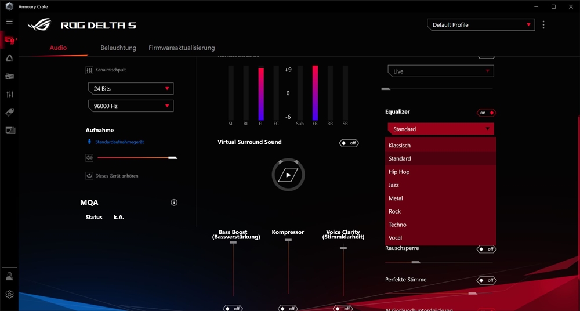Image resolution: width=580 pixels, height=311 pixels.
Task: Open the settings gear in the sidebar
Action: click(9, 295)
